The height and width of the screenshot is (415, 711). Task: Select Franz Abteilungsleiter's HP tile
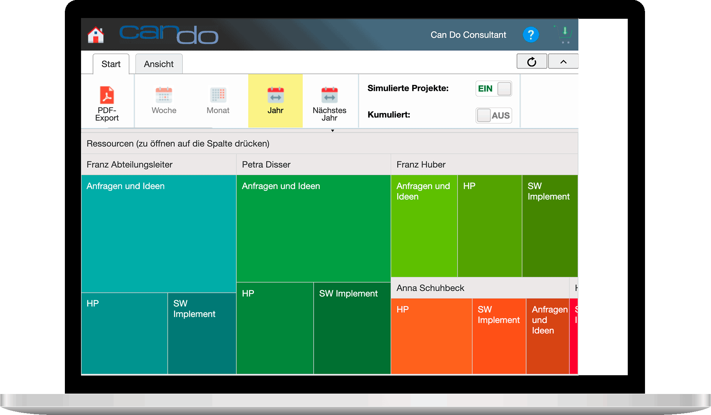point(124,334)
